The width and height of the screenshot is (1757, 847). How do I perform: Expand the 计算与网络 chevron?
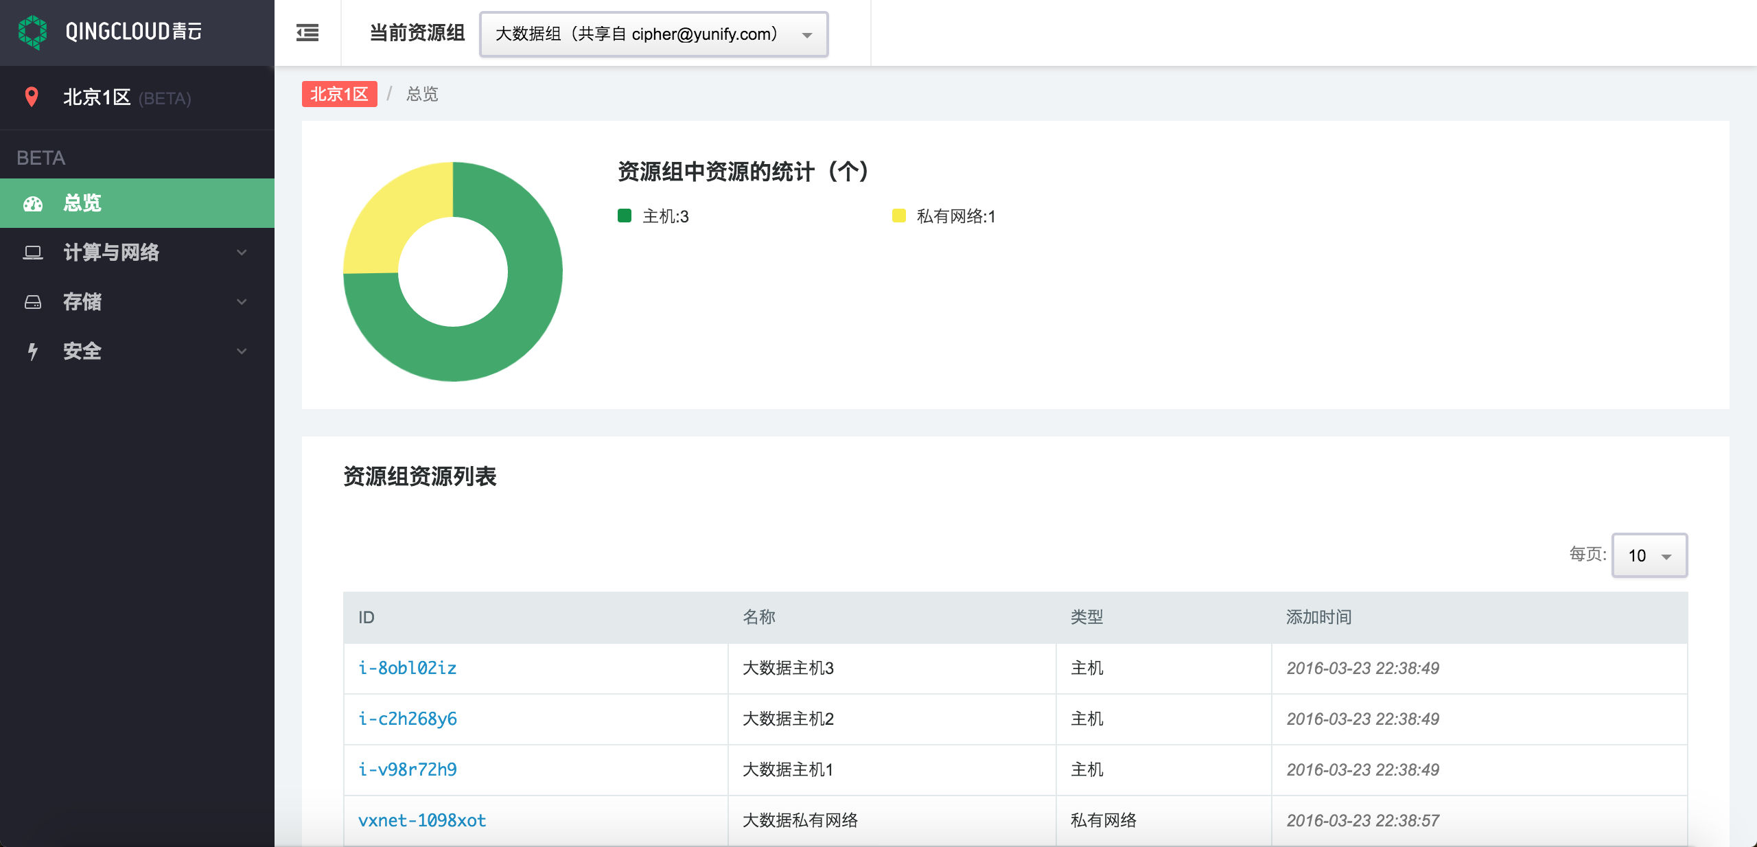point(242,253)
